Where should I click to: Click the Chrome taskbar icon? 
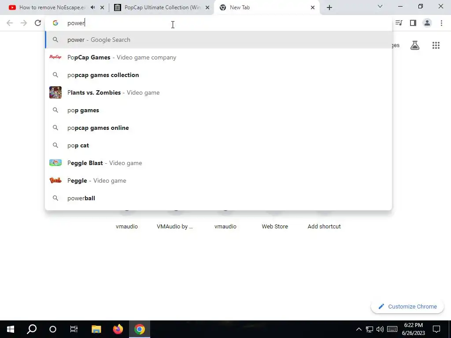pyautogui.click(x=140, y=329)
